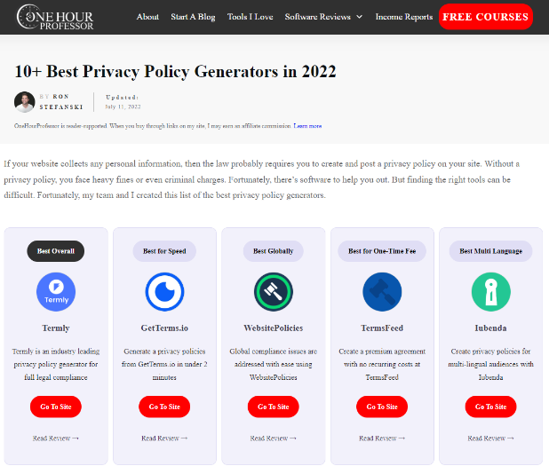Click Go To Site for WebsitePolicies
This screenshot has height=474, width=549.
tap(274, 407)
